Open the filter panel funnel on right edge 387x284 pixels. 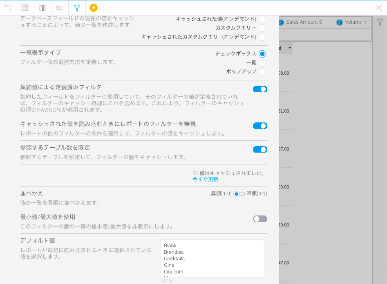(x=380, y=22)
